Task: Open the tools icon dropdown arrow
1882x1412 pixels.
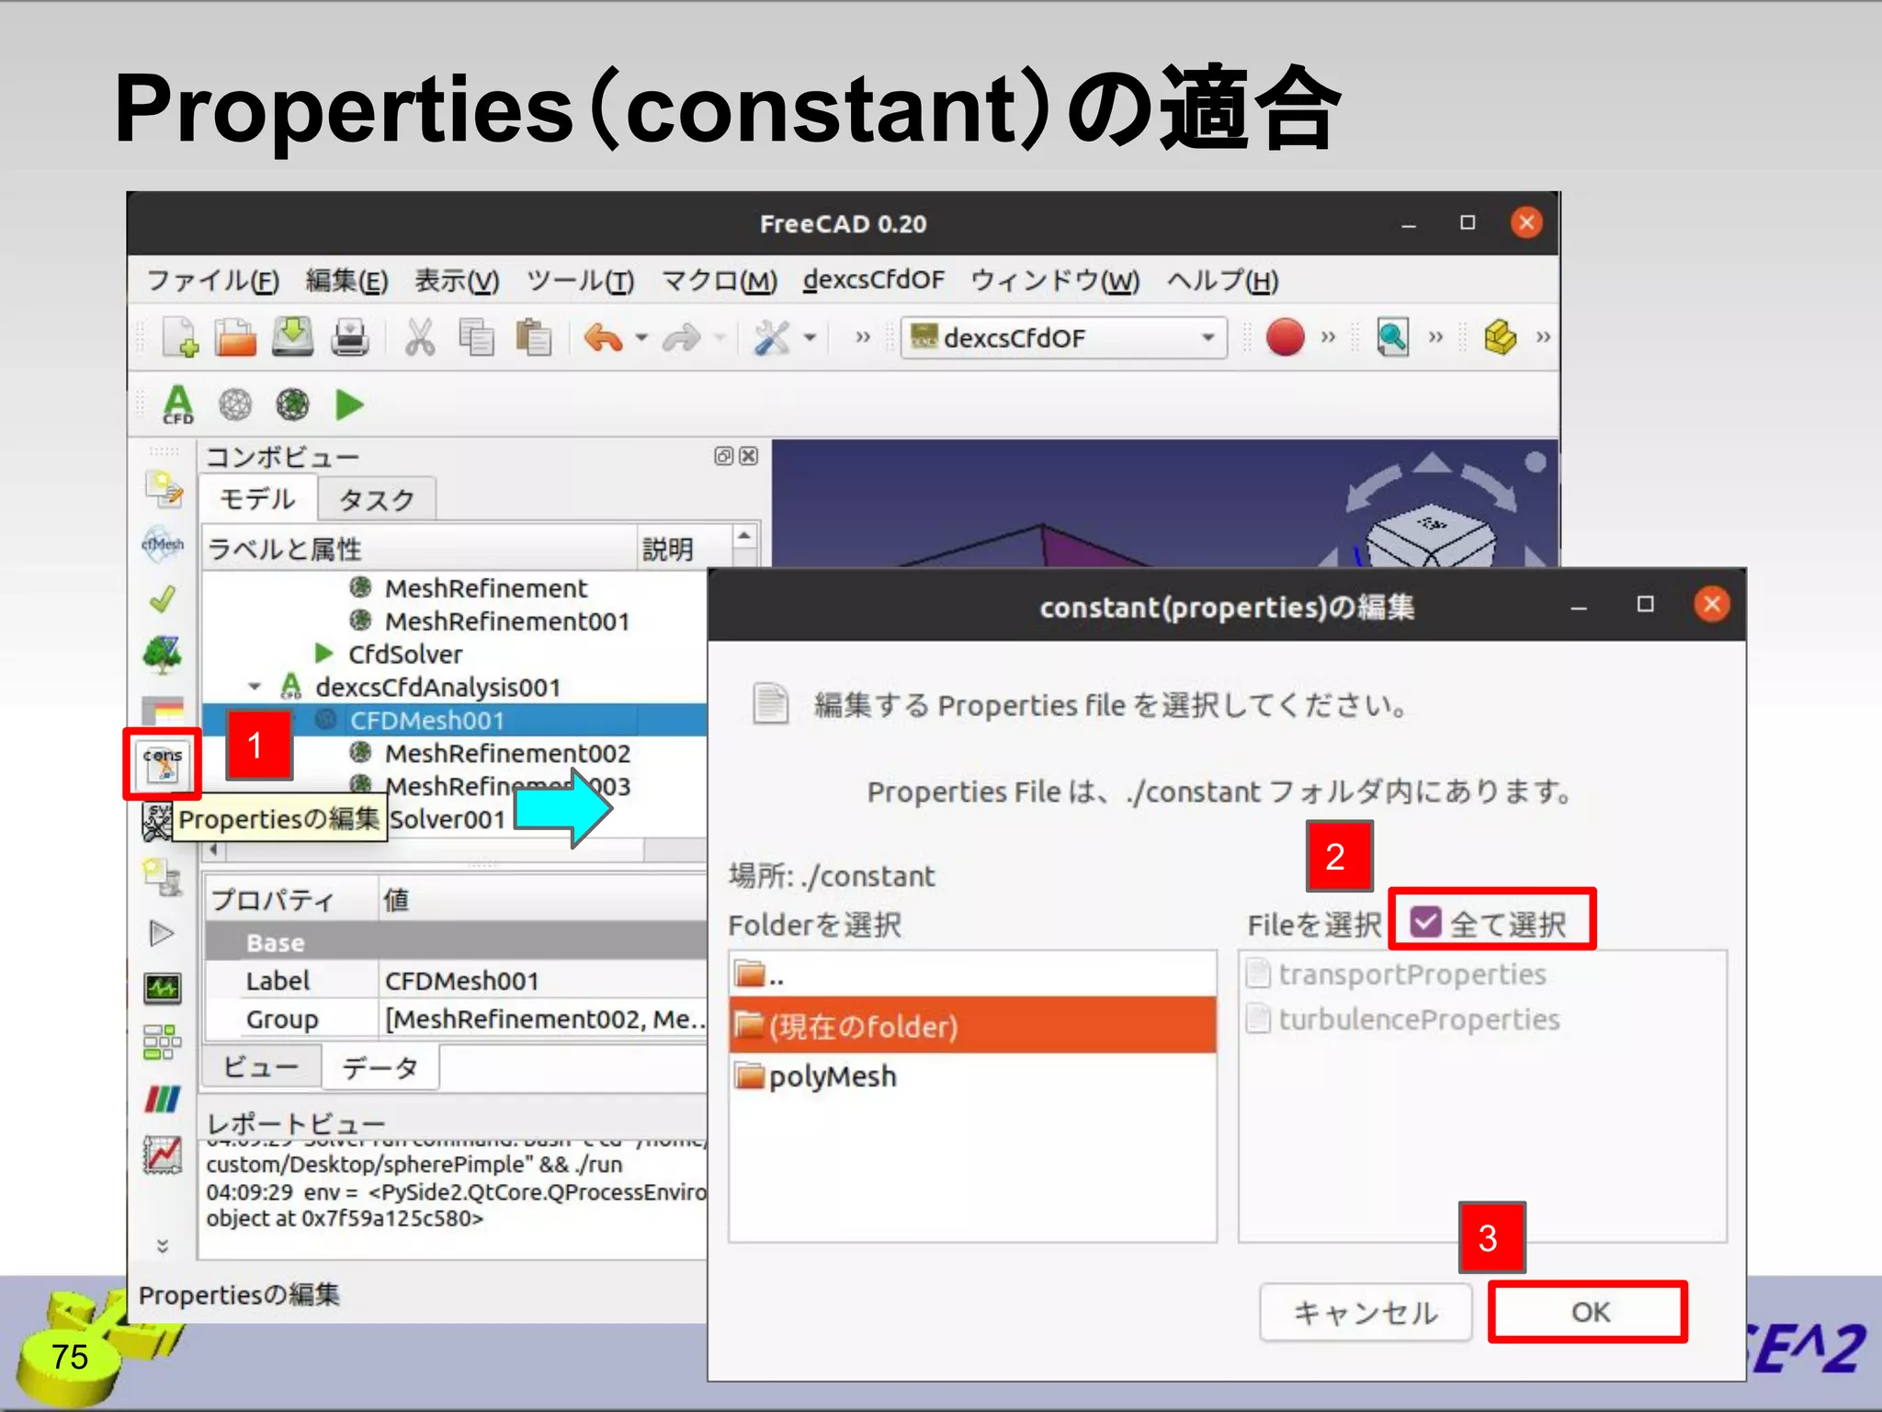Action: coord(810,337)
